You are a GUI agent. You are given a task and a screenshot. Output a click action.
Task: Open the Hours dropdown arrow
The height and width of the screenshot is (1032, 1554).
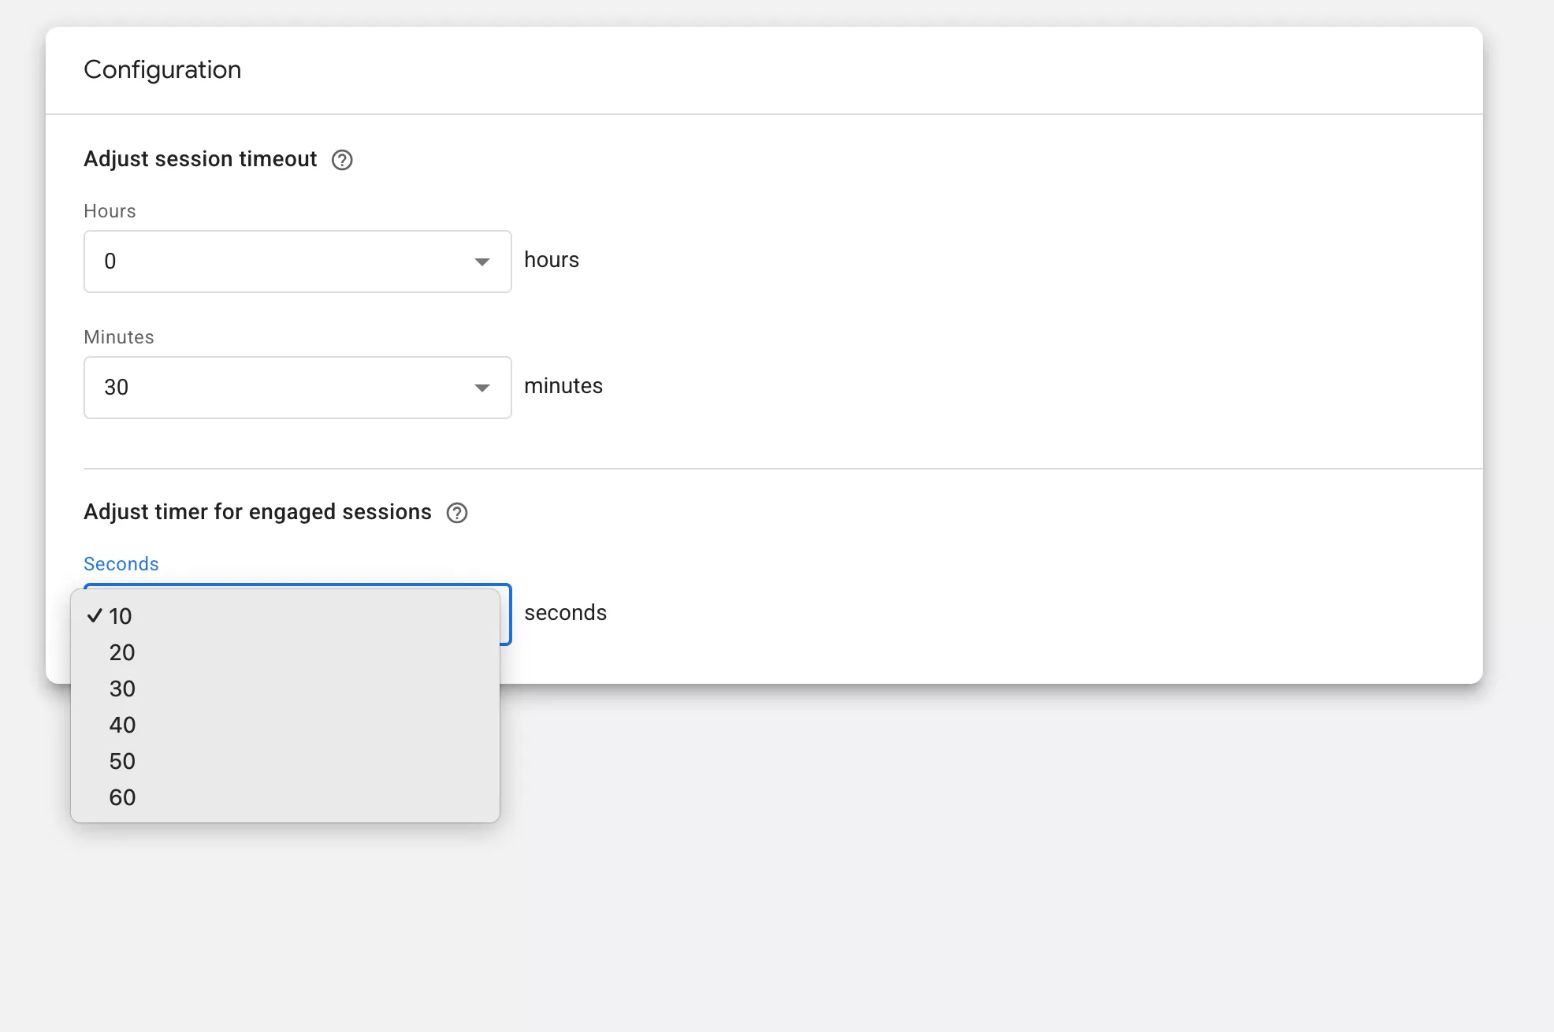tap(481, 262)
